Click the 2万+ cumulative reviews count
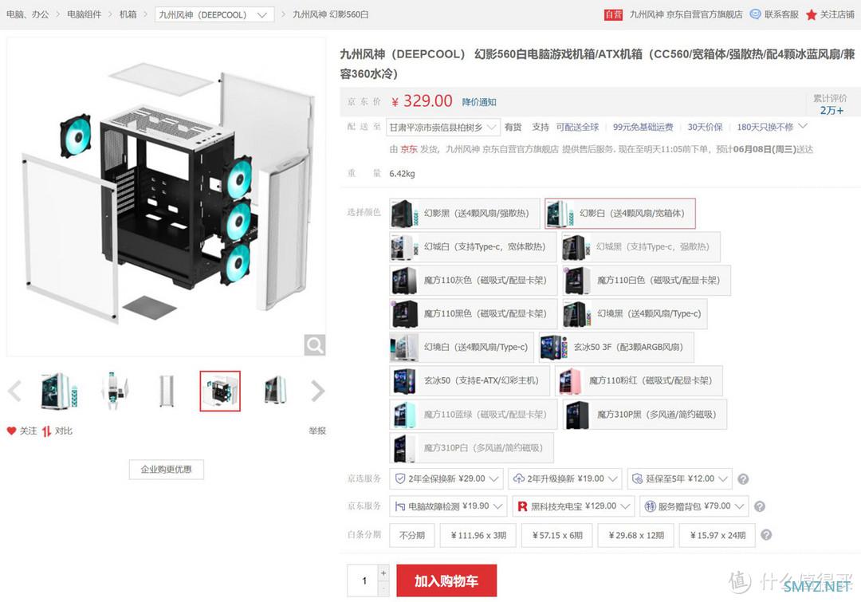 832,110
